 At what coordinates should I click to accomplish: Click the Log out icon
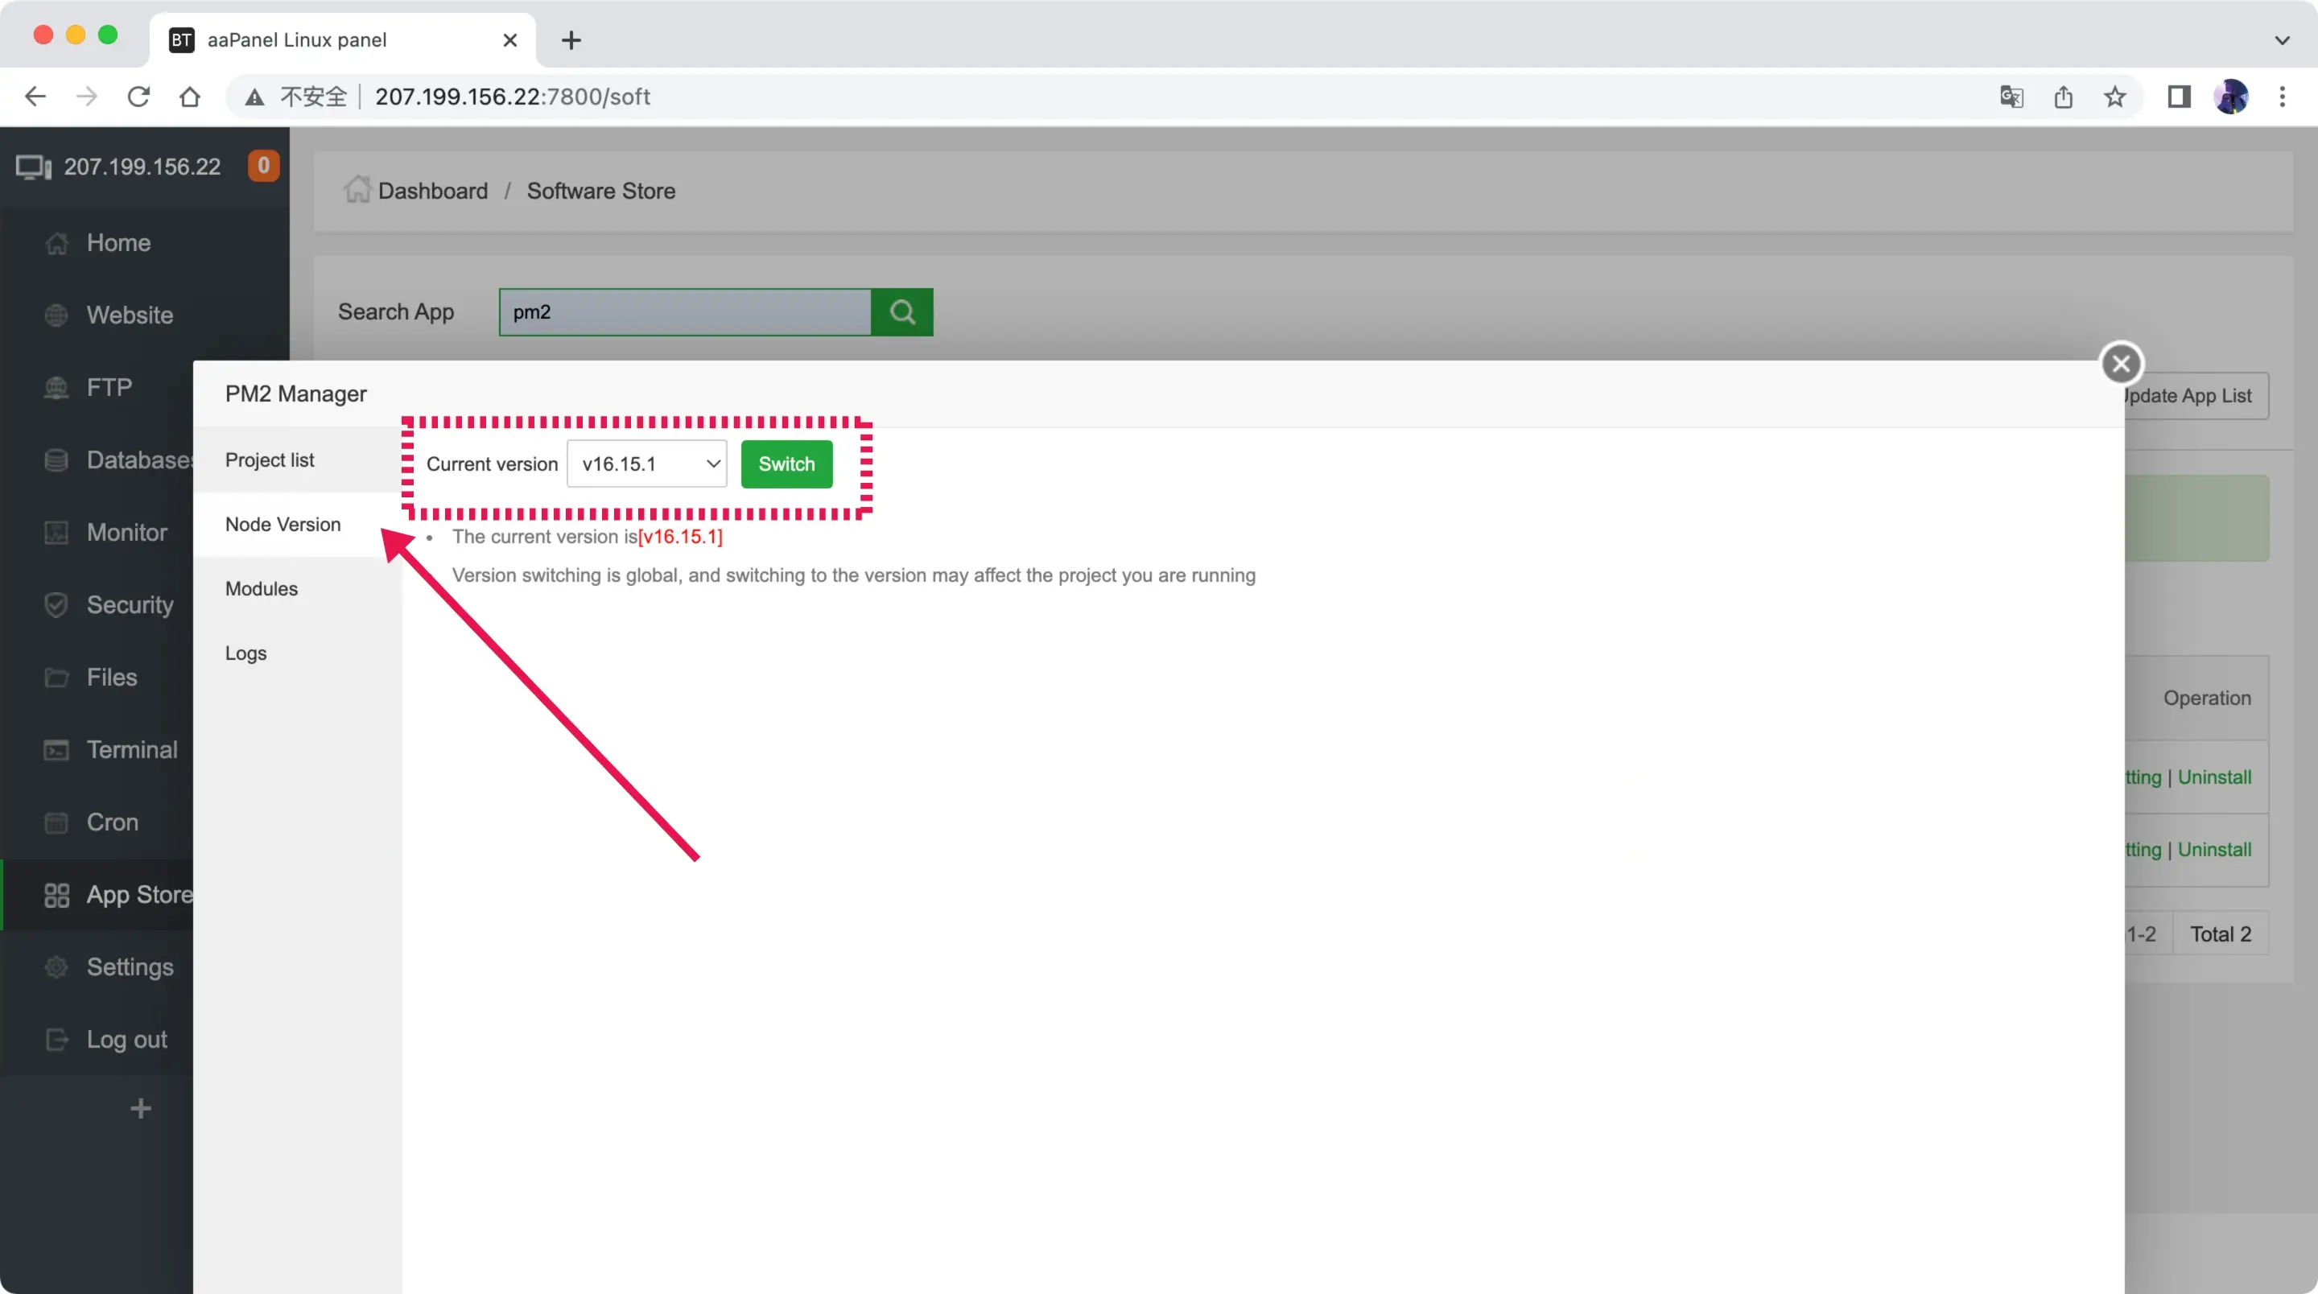pos(56,1040)
